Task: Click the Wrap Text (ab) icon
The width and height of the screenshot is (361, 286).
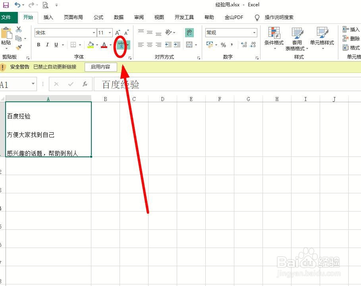Action: (189, 32)
